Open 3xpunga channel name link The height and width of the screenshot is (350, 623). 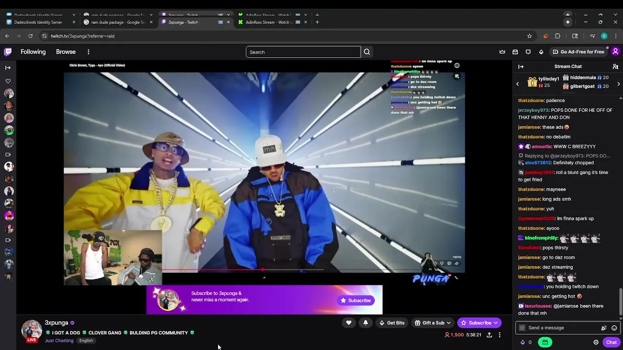pyautogui.click(x=56, y=323)
